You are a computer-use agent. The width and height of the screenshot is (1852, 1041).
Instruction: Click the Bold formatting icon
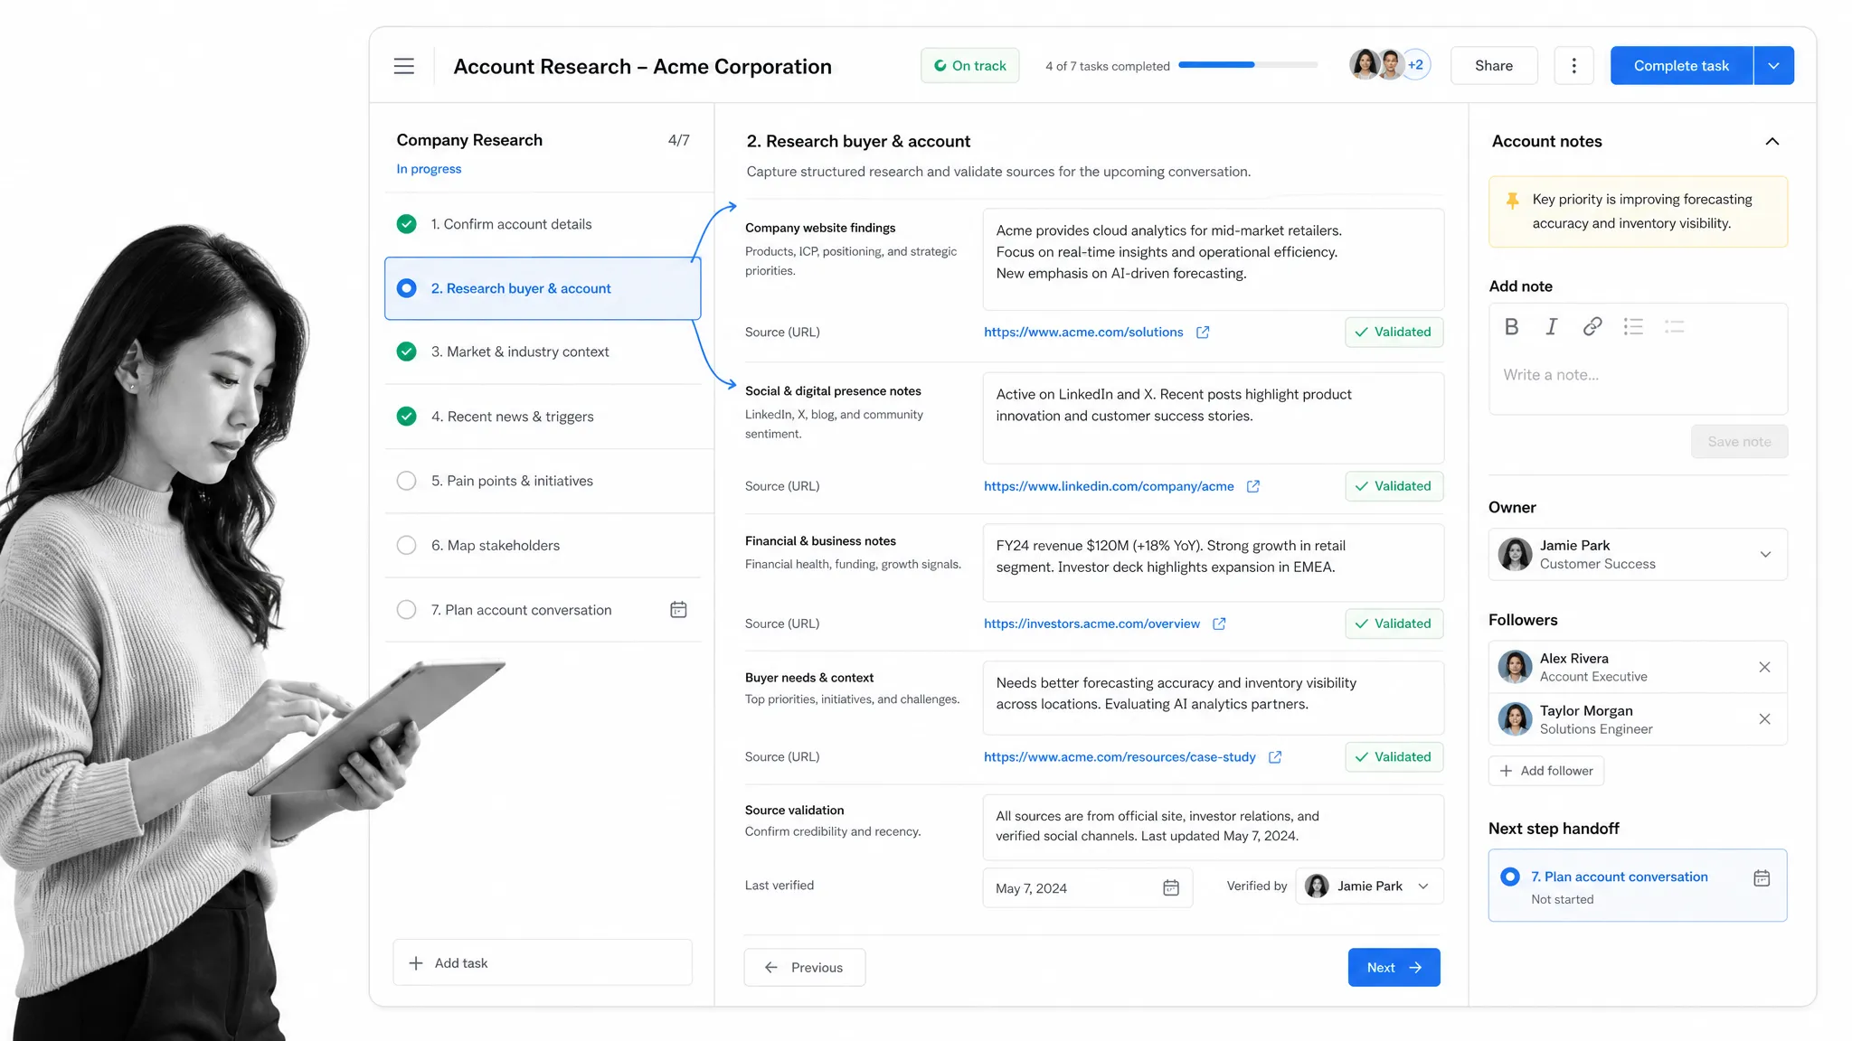tap(1511, 327)
